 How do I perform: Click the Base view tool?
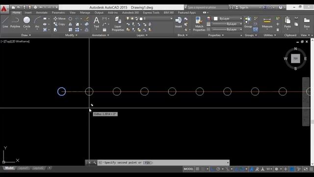pyautogui.click(x=307, y=23)
